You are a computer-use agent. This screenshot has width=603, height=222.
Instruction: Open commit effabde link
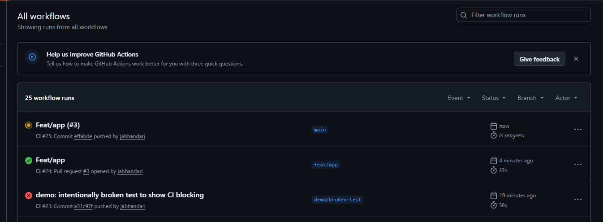pos(83,136)
